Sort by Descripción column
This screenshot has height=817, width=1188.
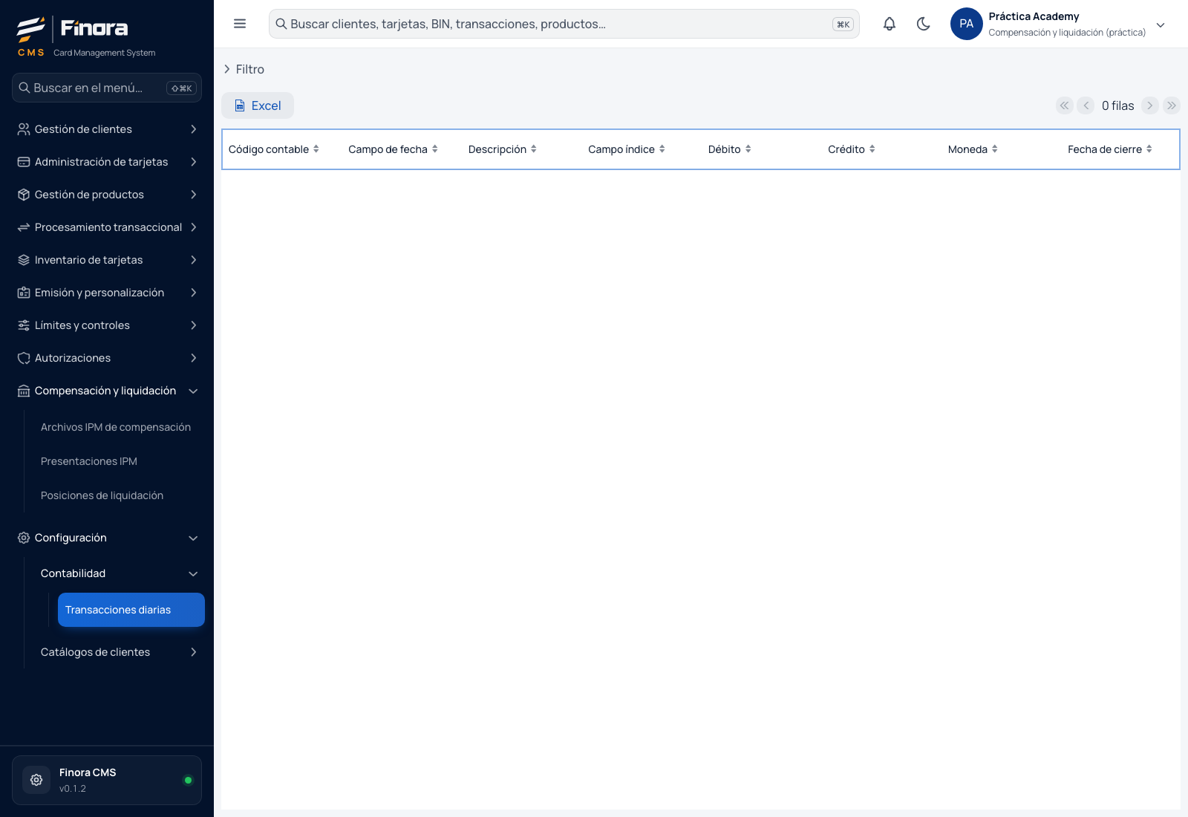(503, 149)
